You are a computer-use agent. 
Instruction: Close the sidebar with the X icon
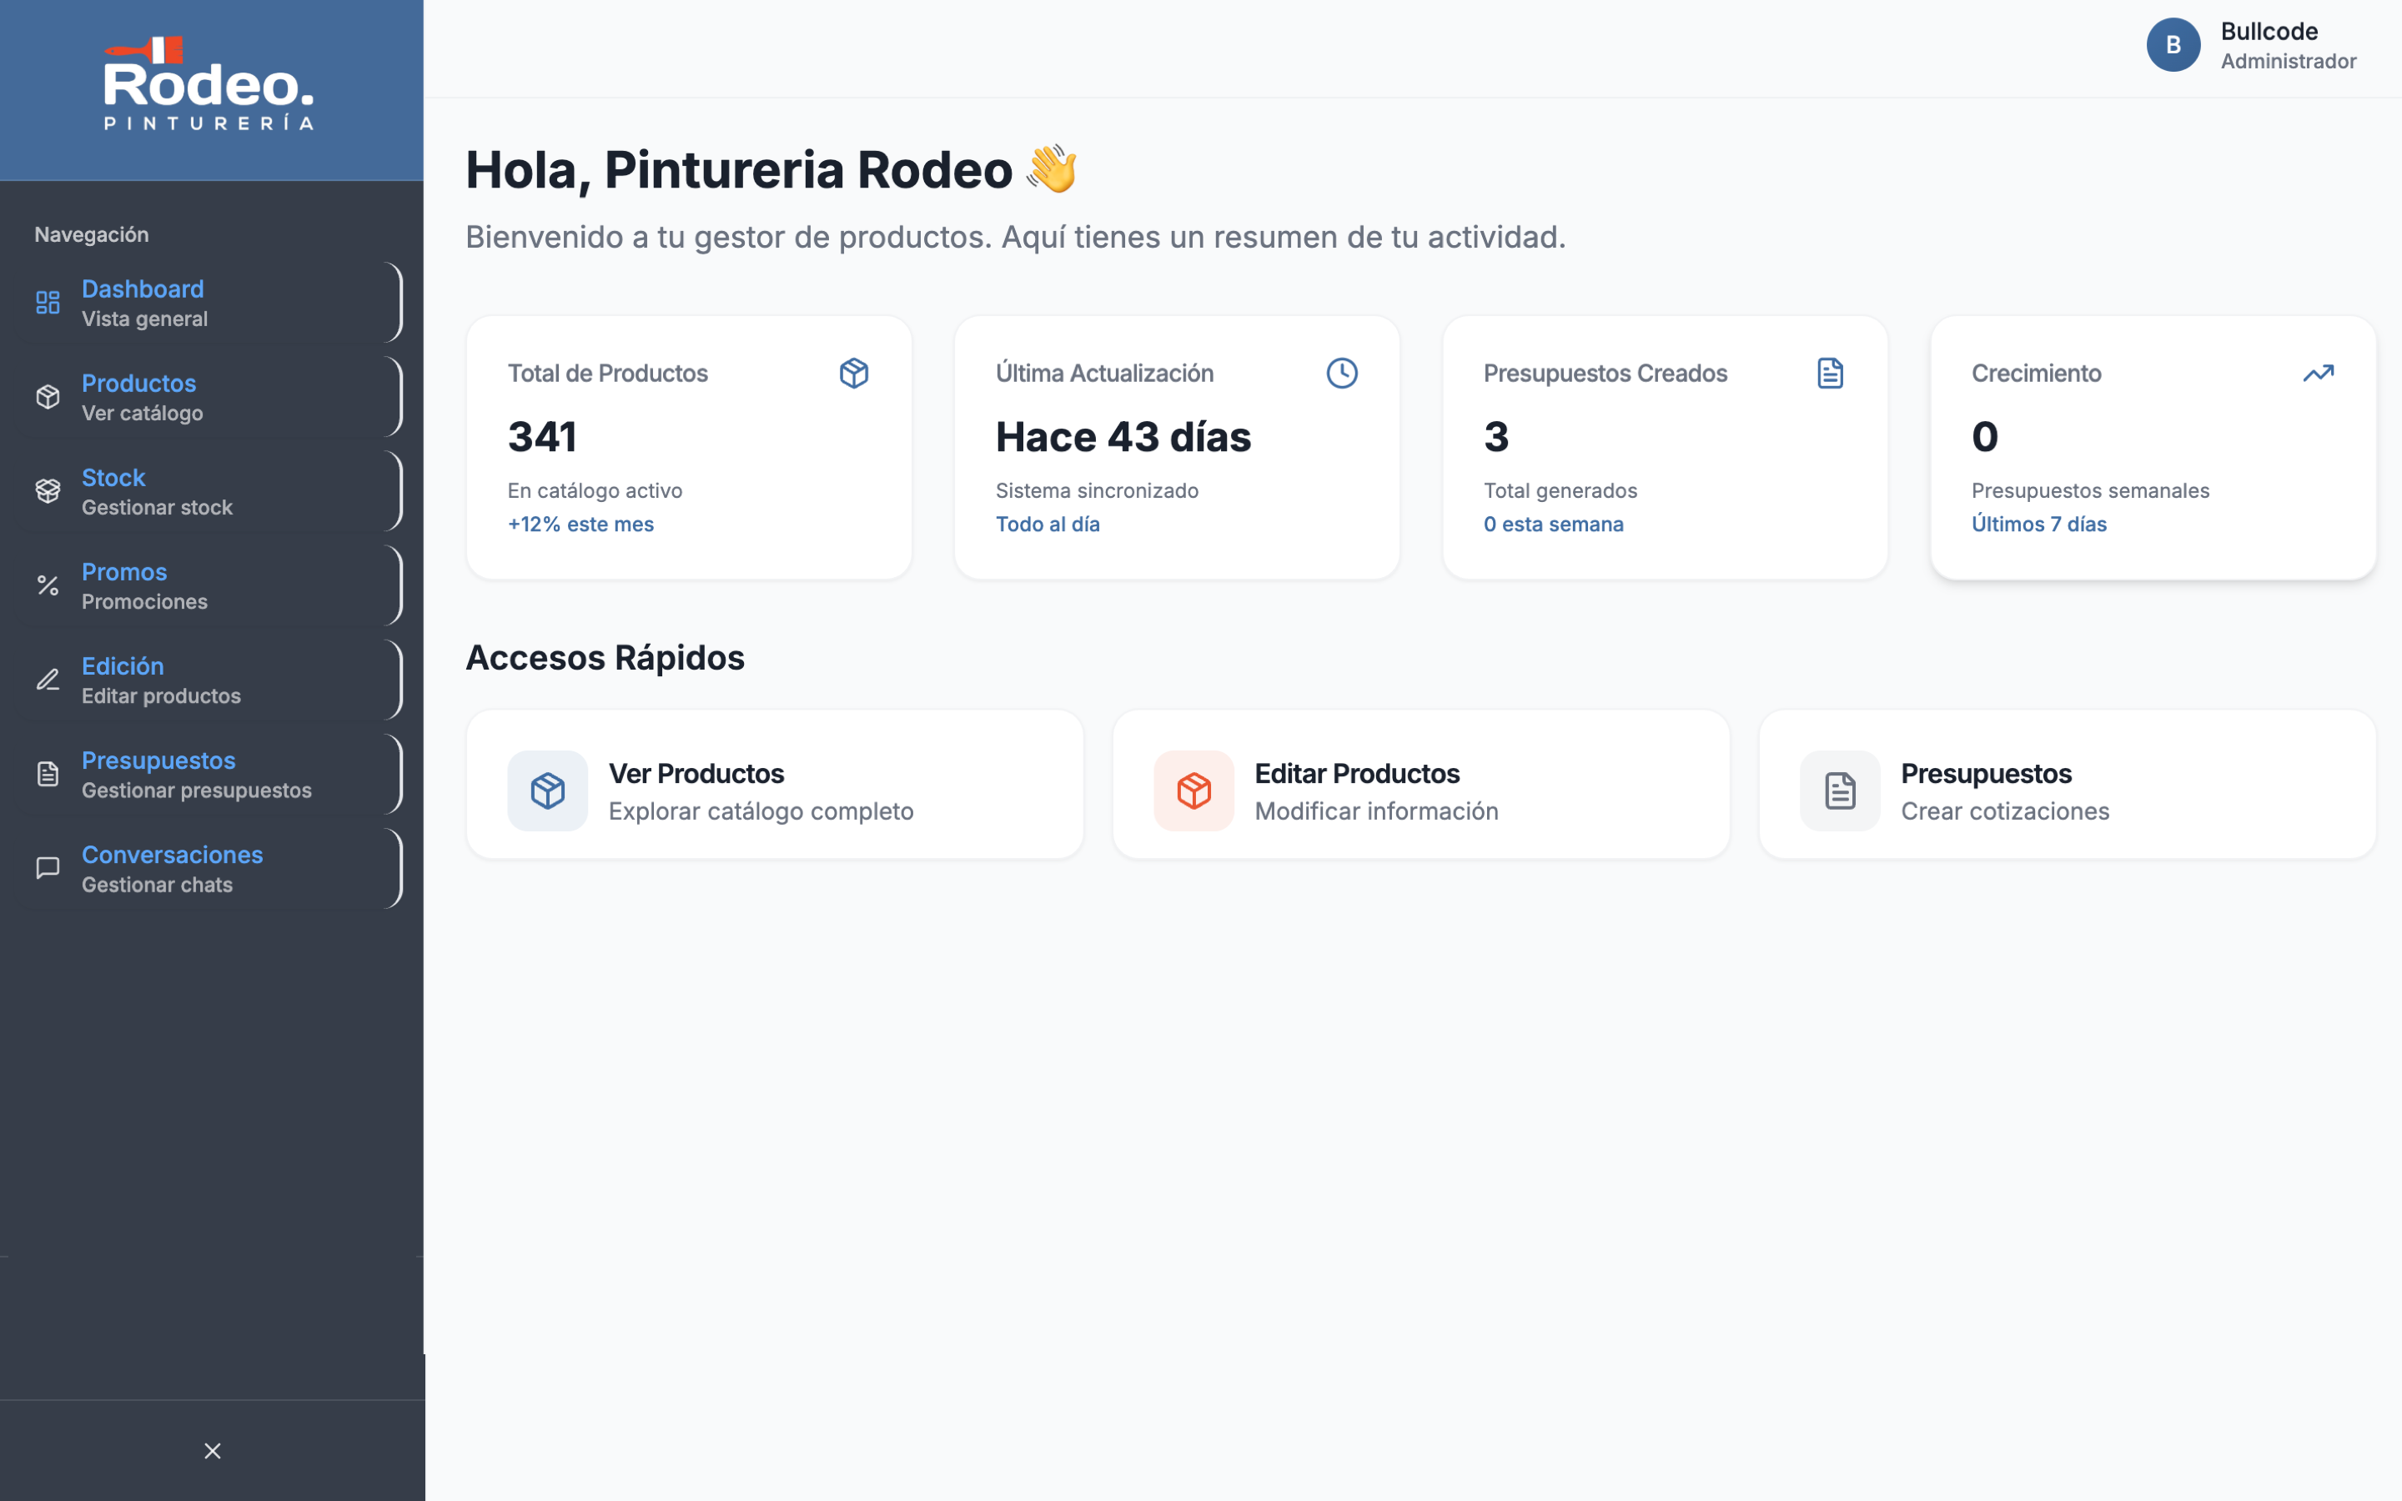pos(213,1450)
